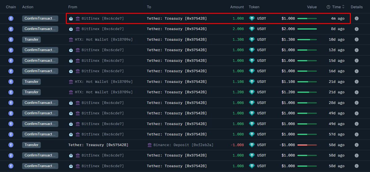Open Tether: Treasury sender in -1.00B row
370x172 pixels.
coord(98,145)
